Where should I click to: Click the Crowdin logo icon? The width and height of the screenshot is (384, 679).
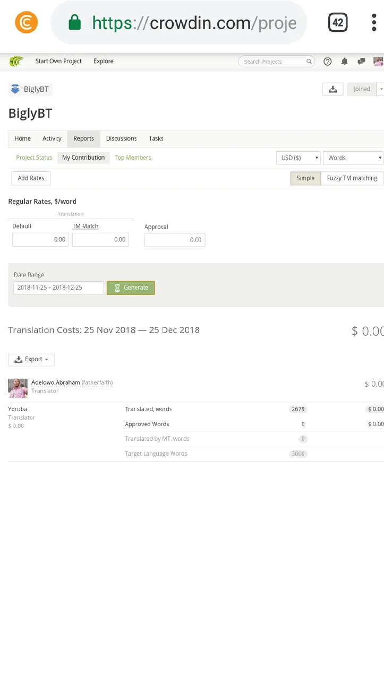tap(16, 62)
